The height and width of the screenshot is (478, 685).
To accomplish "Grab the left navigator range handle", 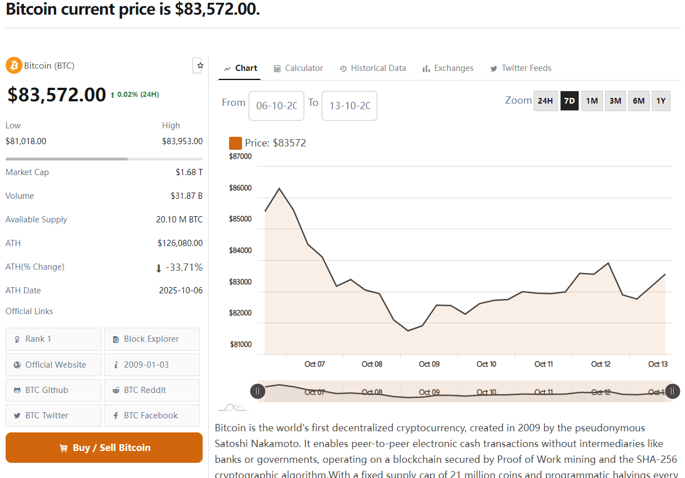I will pyautogui.click(x=258, y=391).
